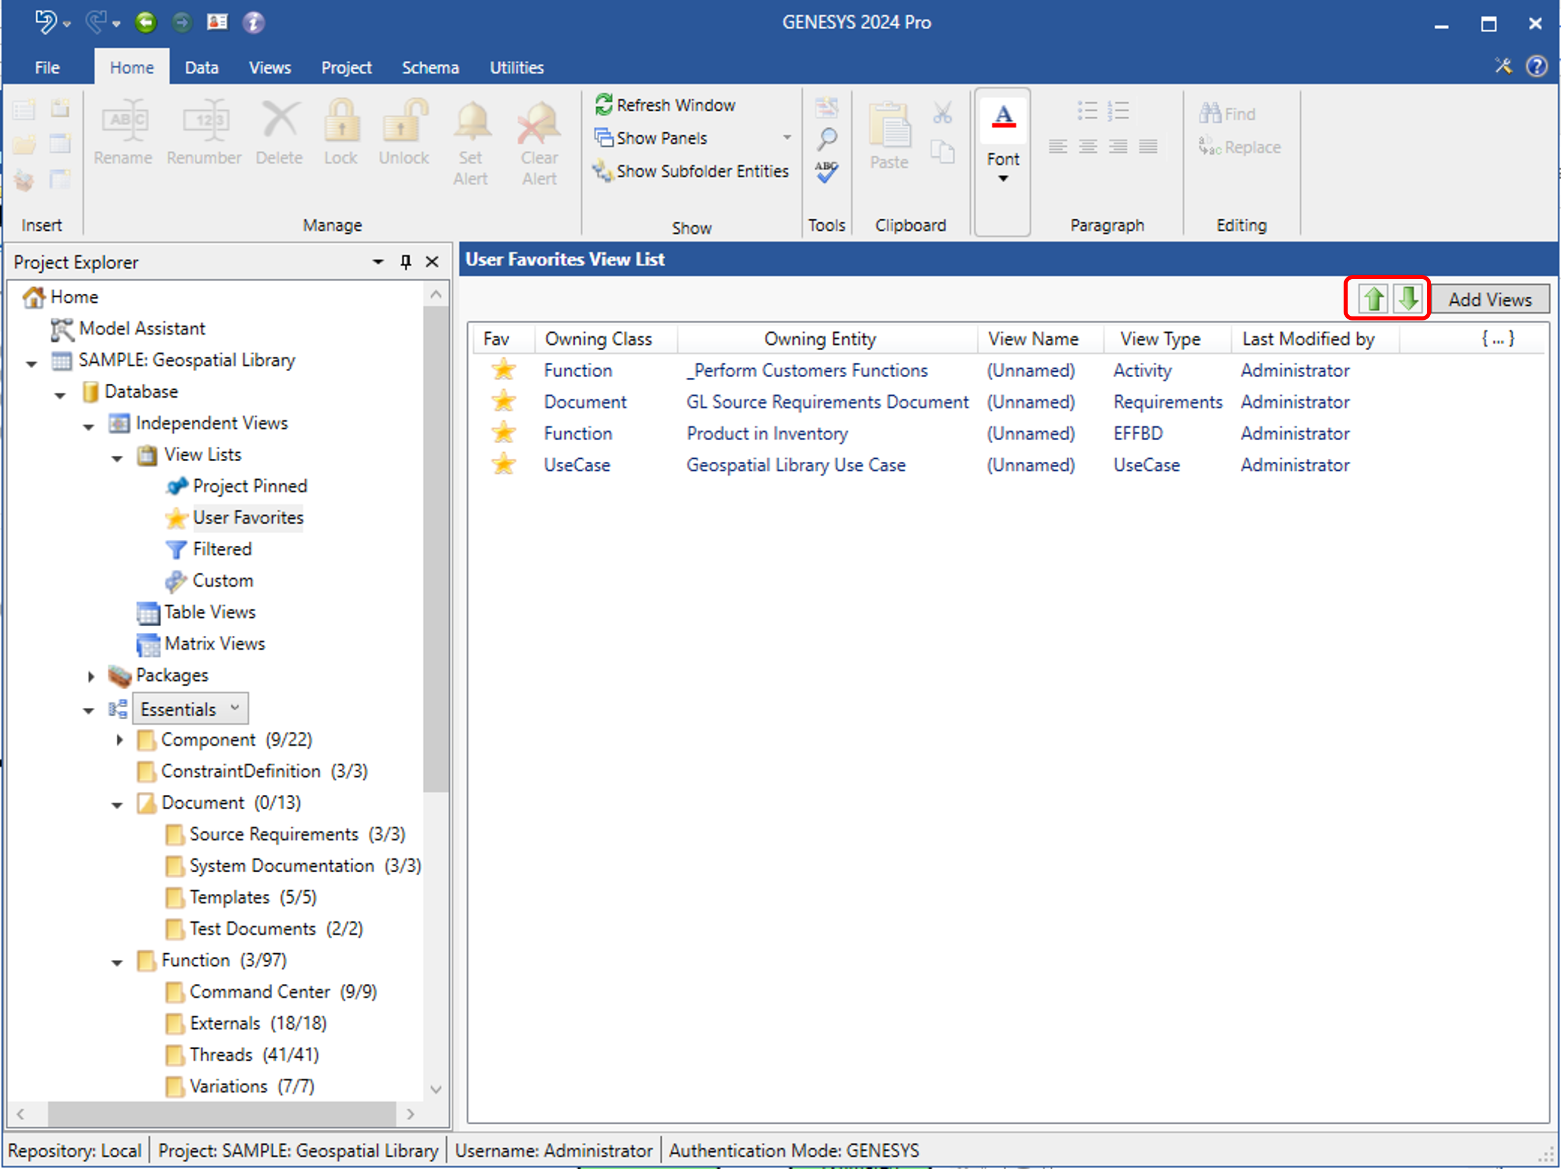Switch to the Utilities ribbon tab
The height and width of the screenshot is (1169, 1561).
point(517,68)
